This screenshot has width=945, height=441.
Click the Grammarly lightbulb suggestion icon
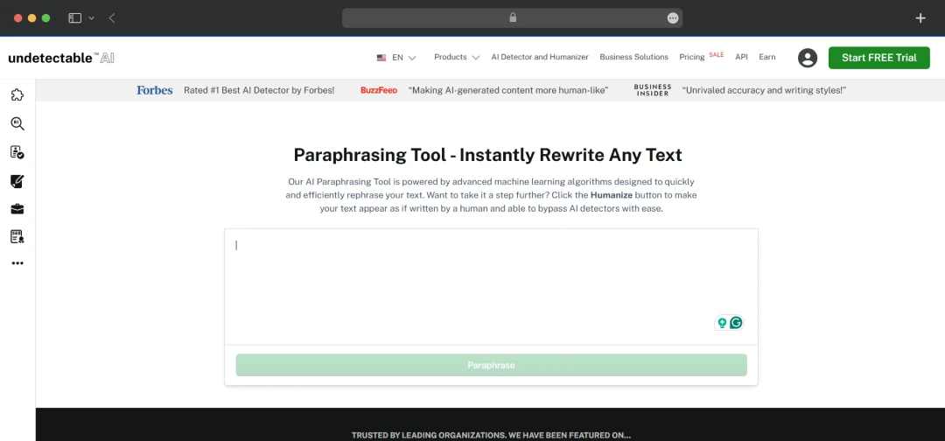click(x=721, y=323)
